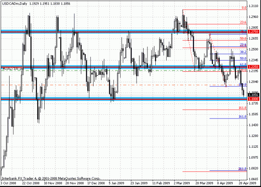Click the 1.0665 price axis label

(253, 179)
